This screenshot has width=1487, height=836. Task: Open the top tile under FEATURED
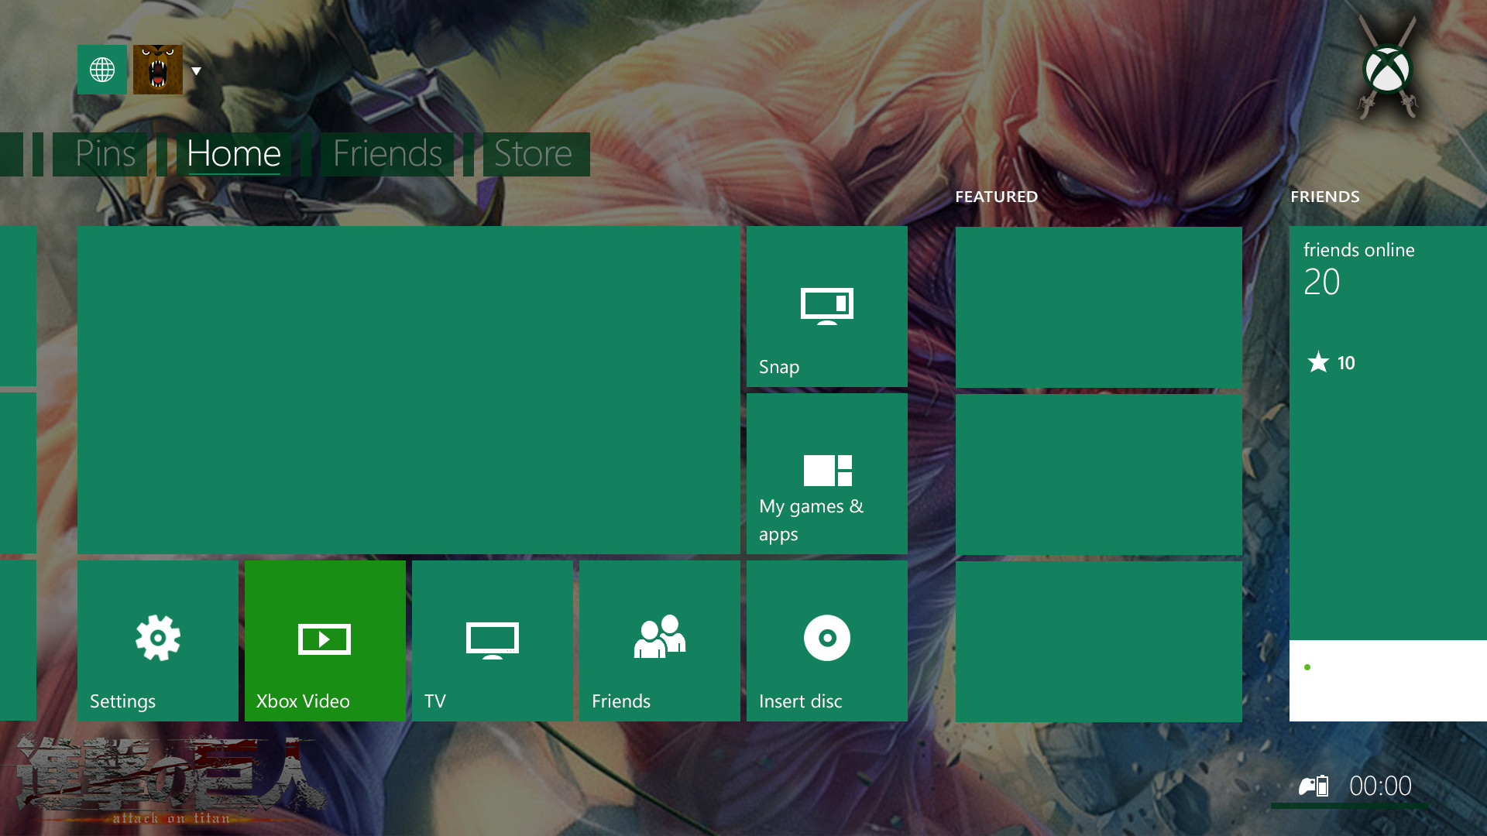click(1098, 307)
